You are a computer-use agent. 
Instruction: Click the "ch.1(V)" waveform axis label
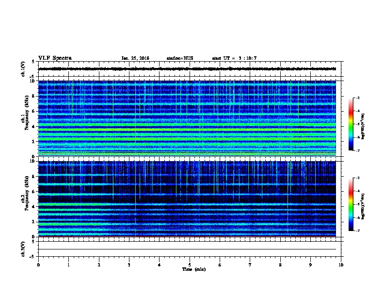point(23,69)
